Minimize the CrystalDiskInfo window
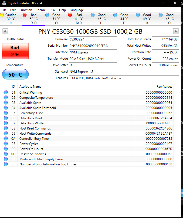 (x=150, y=3)
